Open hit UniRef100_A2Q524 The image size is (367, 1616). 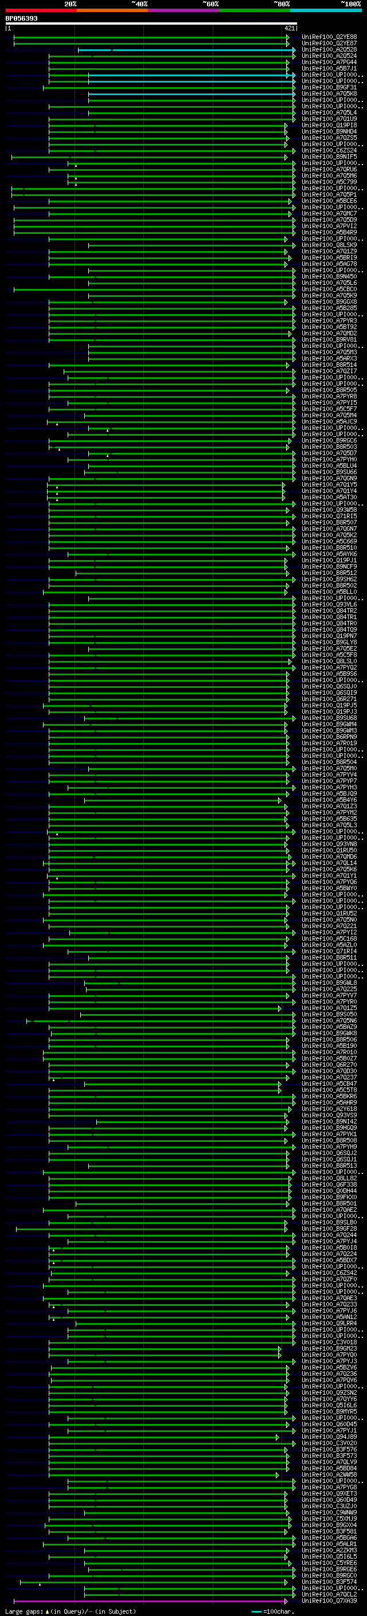329,56
